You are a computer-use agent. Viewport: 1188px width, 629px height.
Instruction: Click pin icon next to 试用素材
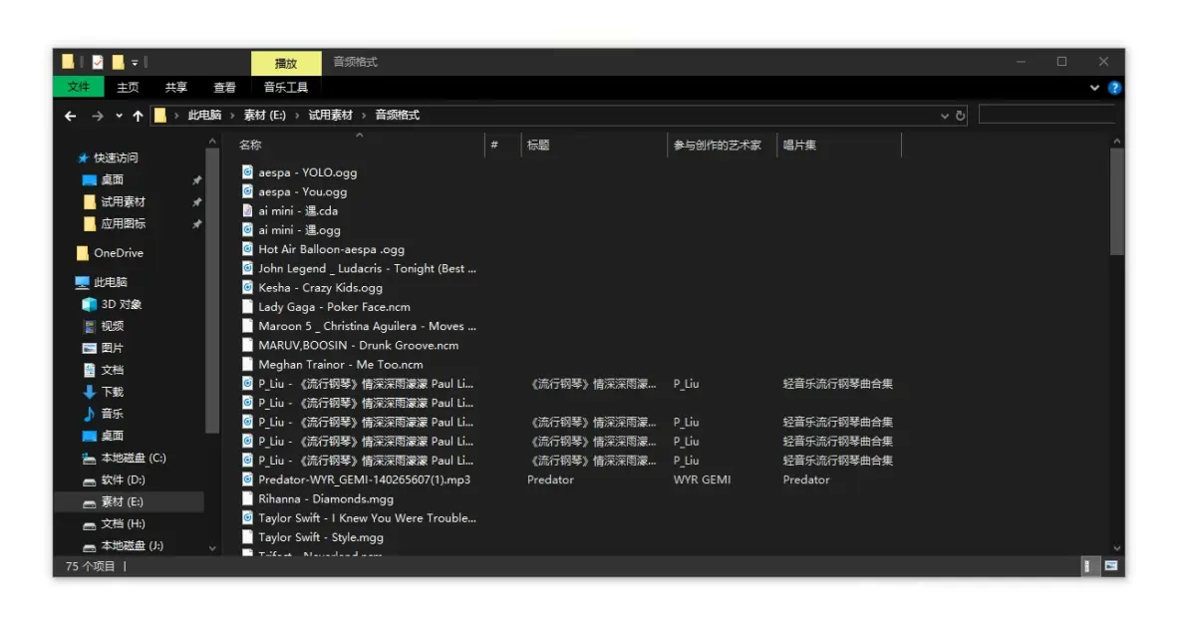[196, 202]
